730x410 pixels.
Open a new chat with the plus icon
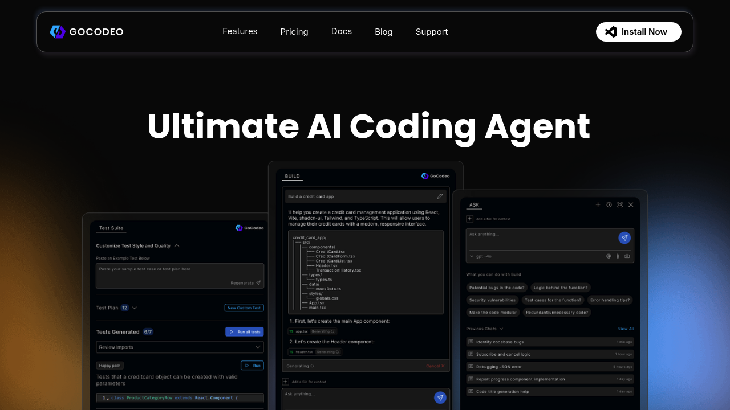[x=598, y=204]
